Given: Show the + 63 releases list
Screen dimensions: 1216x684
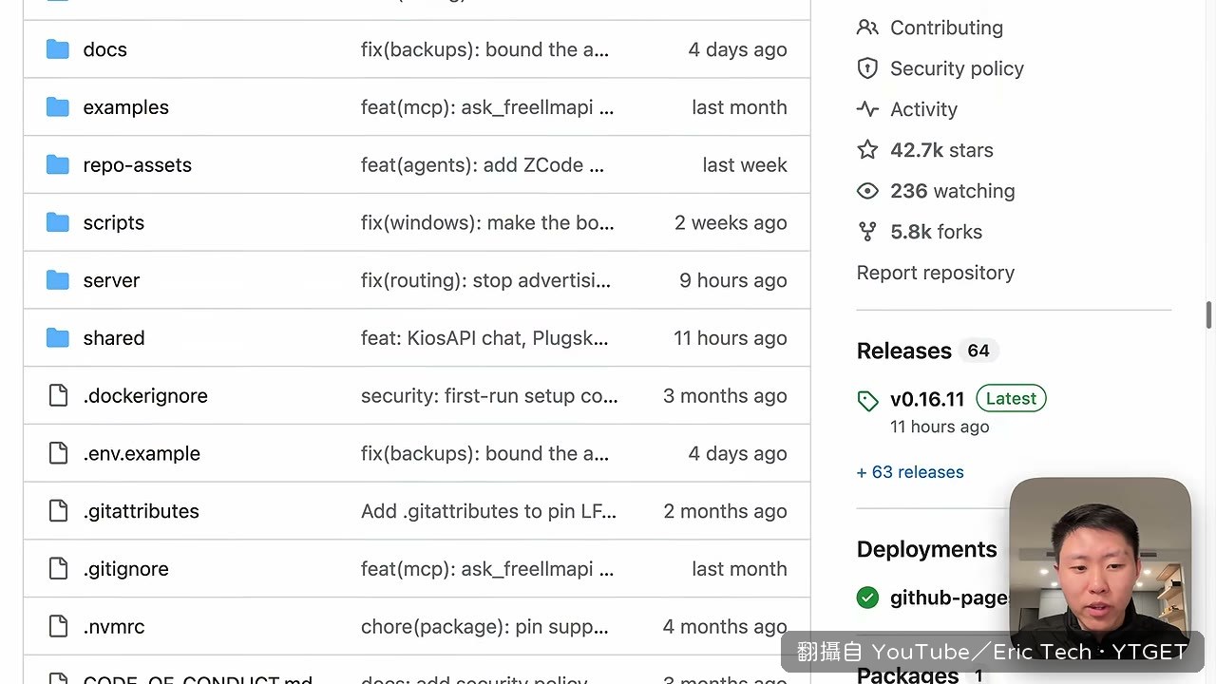Looking at the screenshot, I should (910, 472).
